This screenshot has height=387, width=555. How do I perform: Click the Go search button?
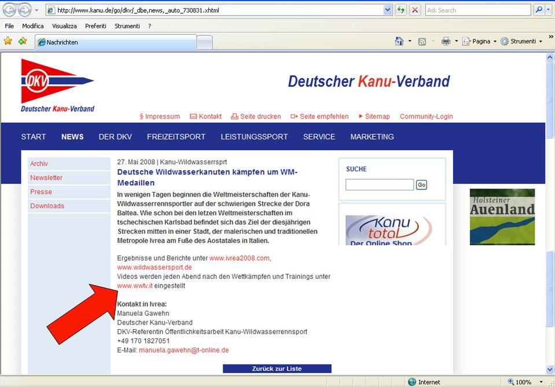pos(421,185)
